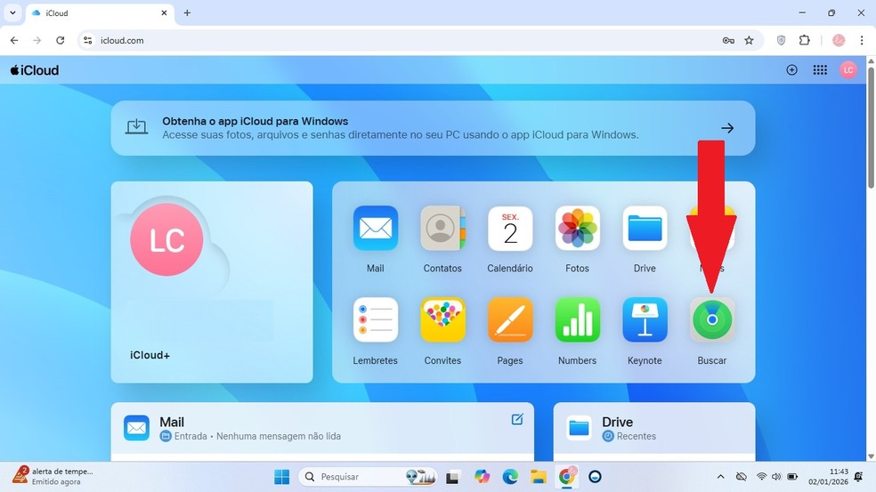Click the Chrome taskbar icon
Screen dimensions: 876x492
point(566,476)
